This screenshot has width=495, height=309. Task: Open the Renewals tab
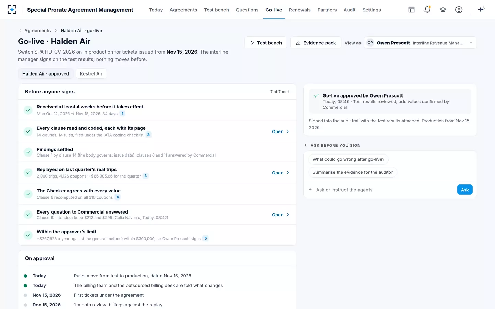[300, 10]
